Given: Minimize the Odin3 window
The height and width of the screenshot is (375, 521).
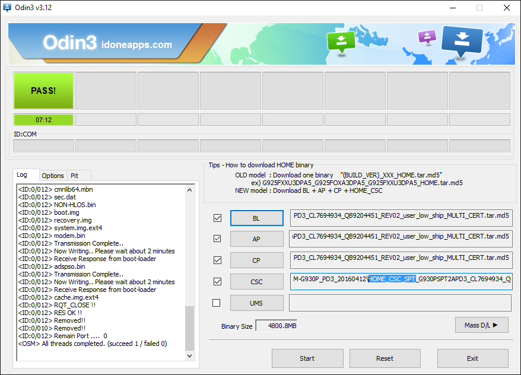Looking at the screenshot, I should coord(453,8).
